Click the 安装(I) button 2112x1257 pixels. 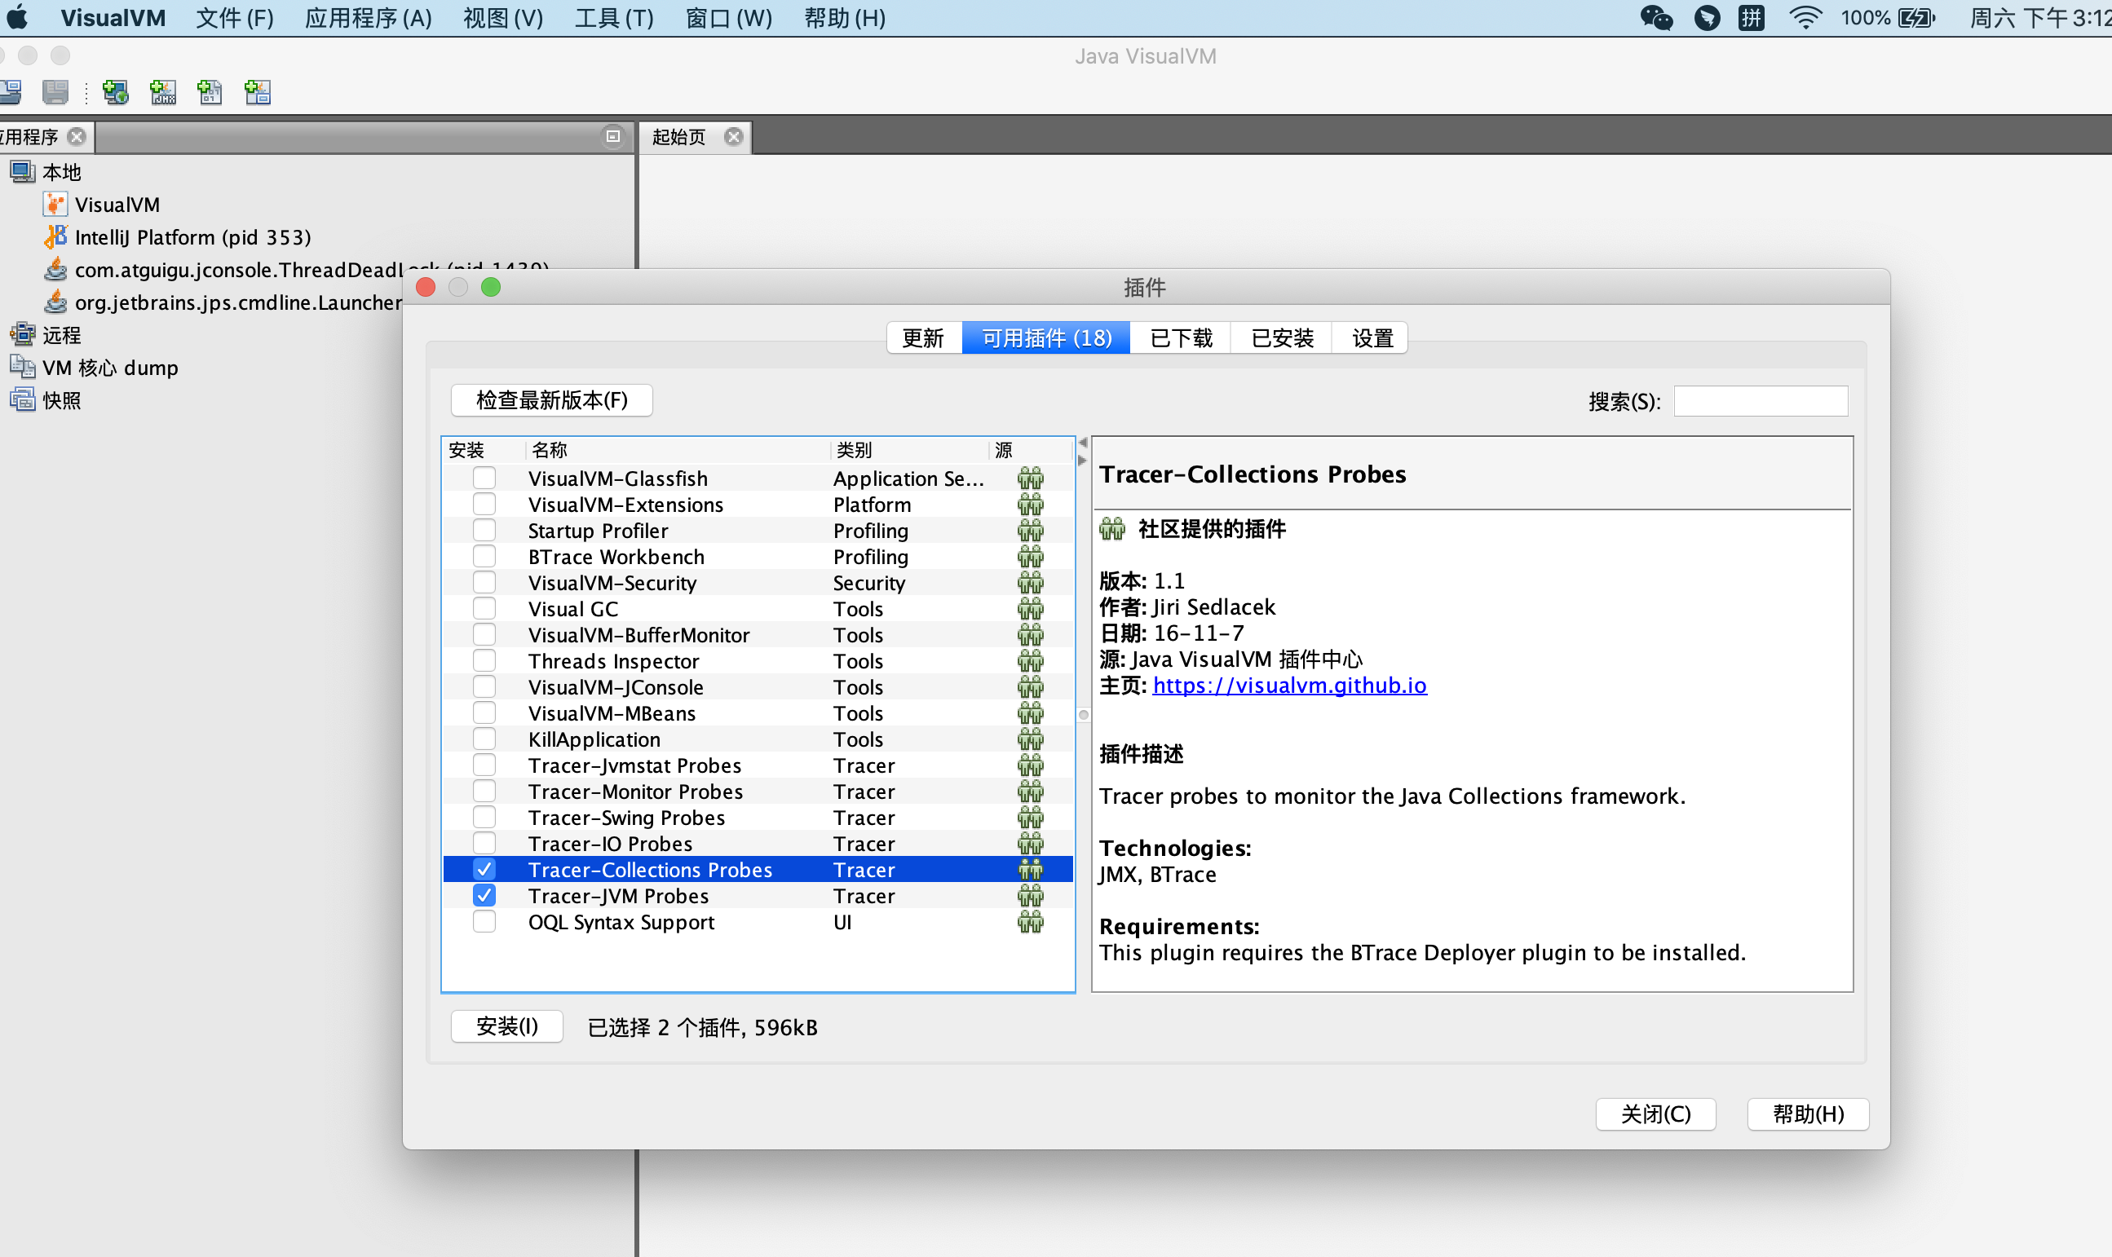point(506,1026)
